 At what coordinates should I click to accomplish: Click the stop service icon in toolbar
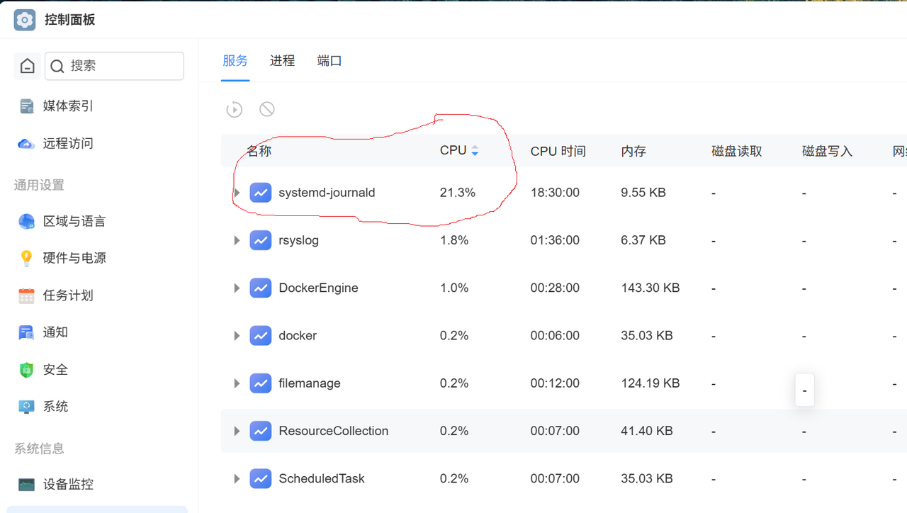(267, 109)
